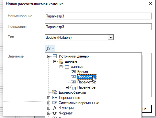The width and height of the screenshot is (156, 118).
Task: Close the Новая рассчитываемая колонка dialog
Action: [150, 4]
